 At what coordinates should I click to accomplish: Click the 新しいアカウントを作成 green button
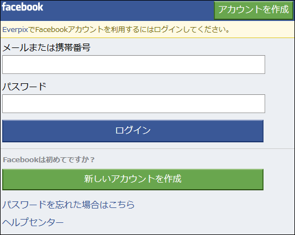coord(133,179)
